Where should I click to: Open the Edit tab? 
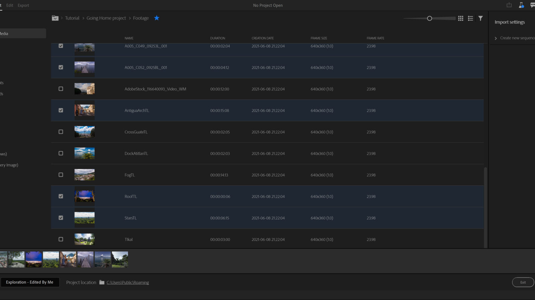tap(10, 5)
